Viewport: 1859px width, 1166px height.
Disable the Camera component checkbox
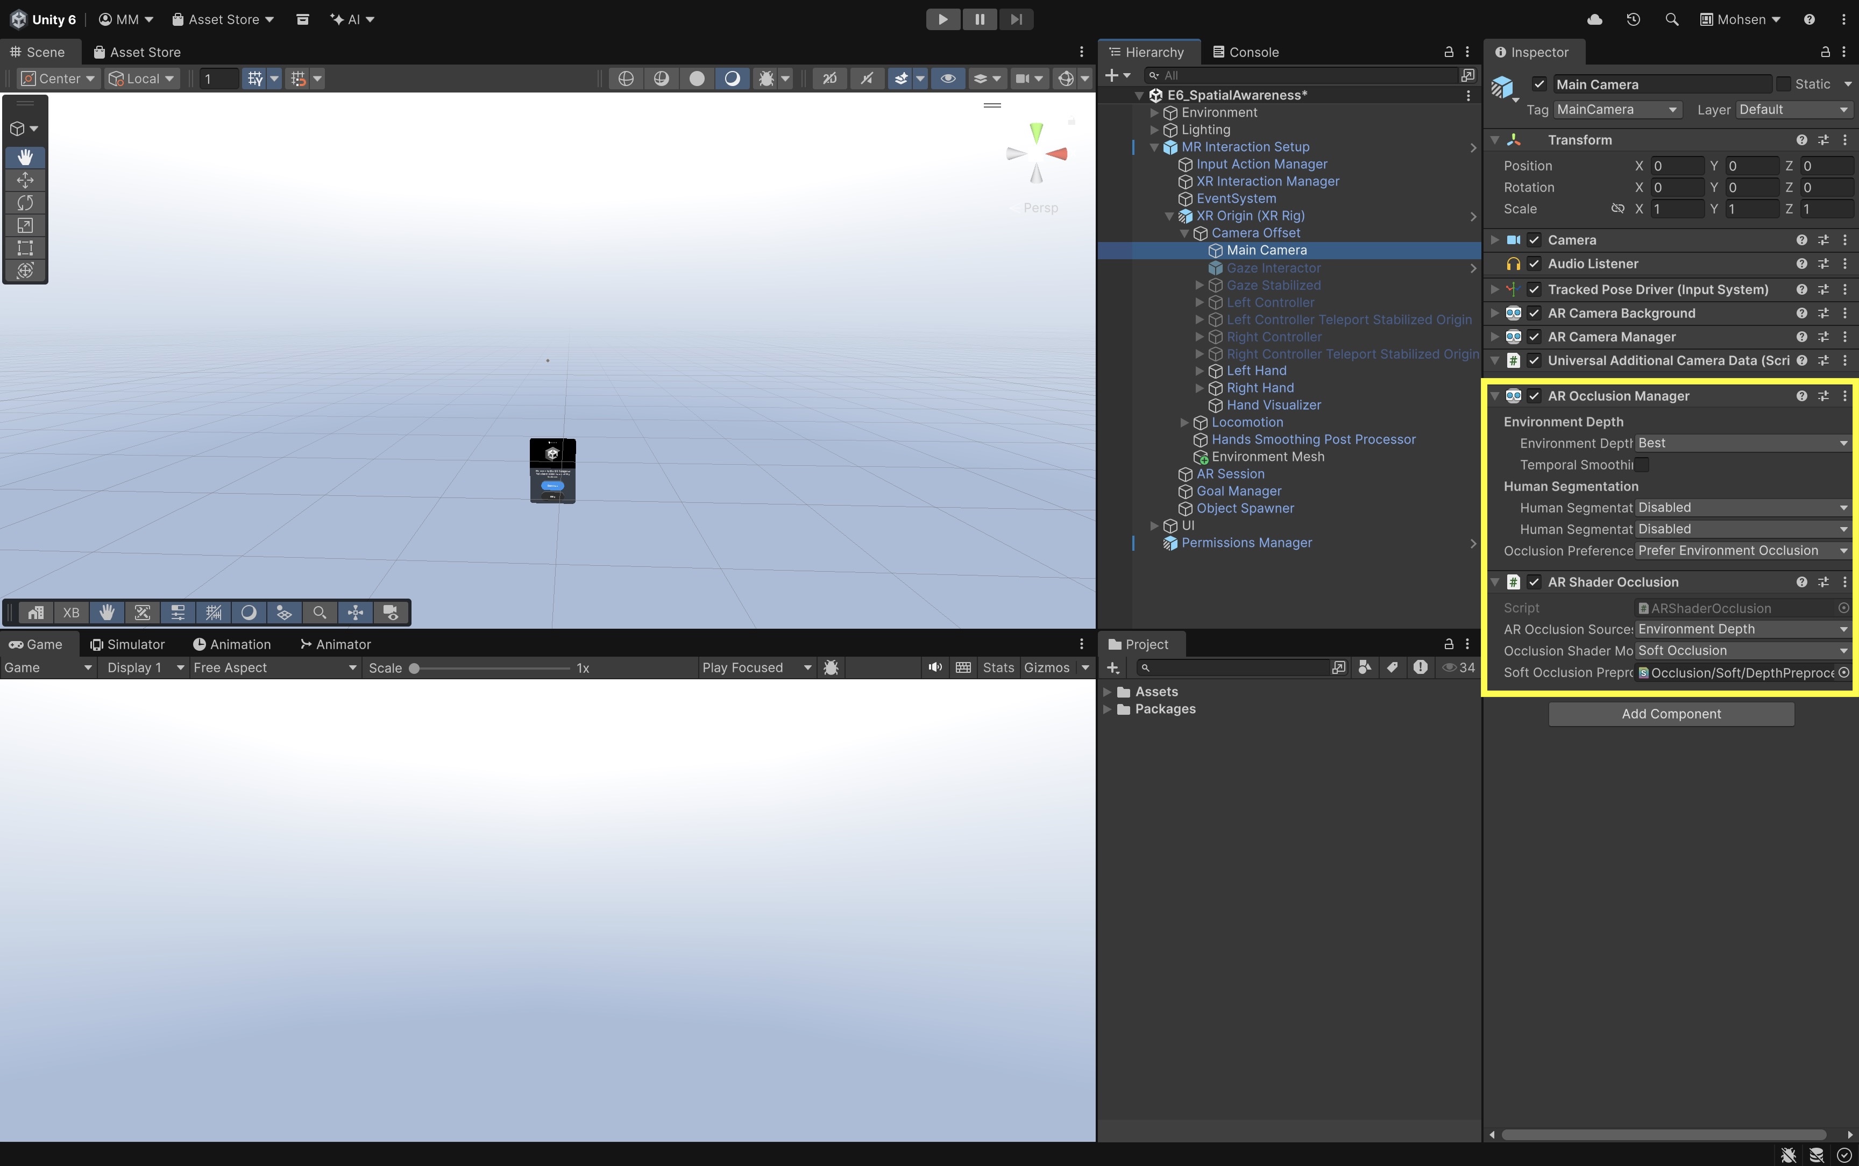coord(1535,240)
